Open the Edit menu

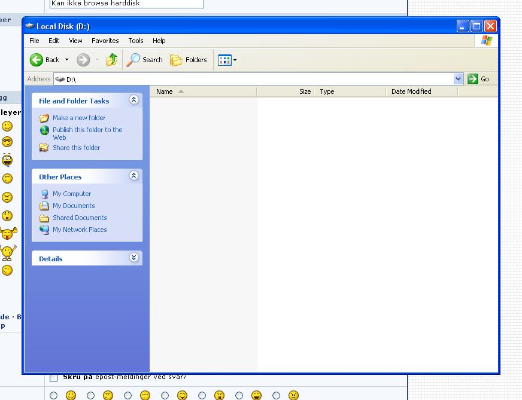(x=54, y=41)
